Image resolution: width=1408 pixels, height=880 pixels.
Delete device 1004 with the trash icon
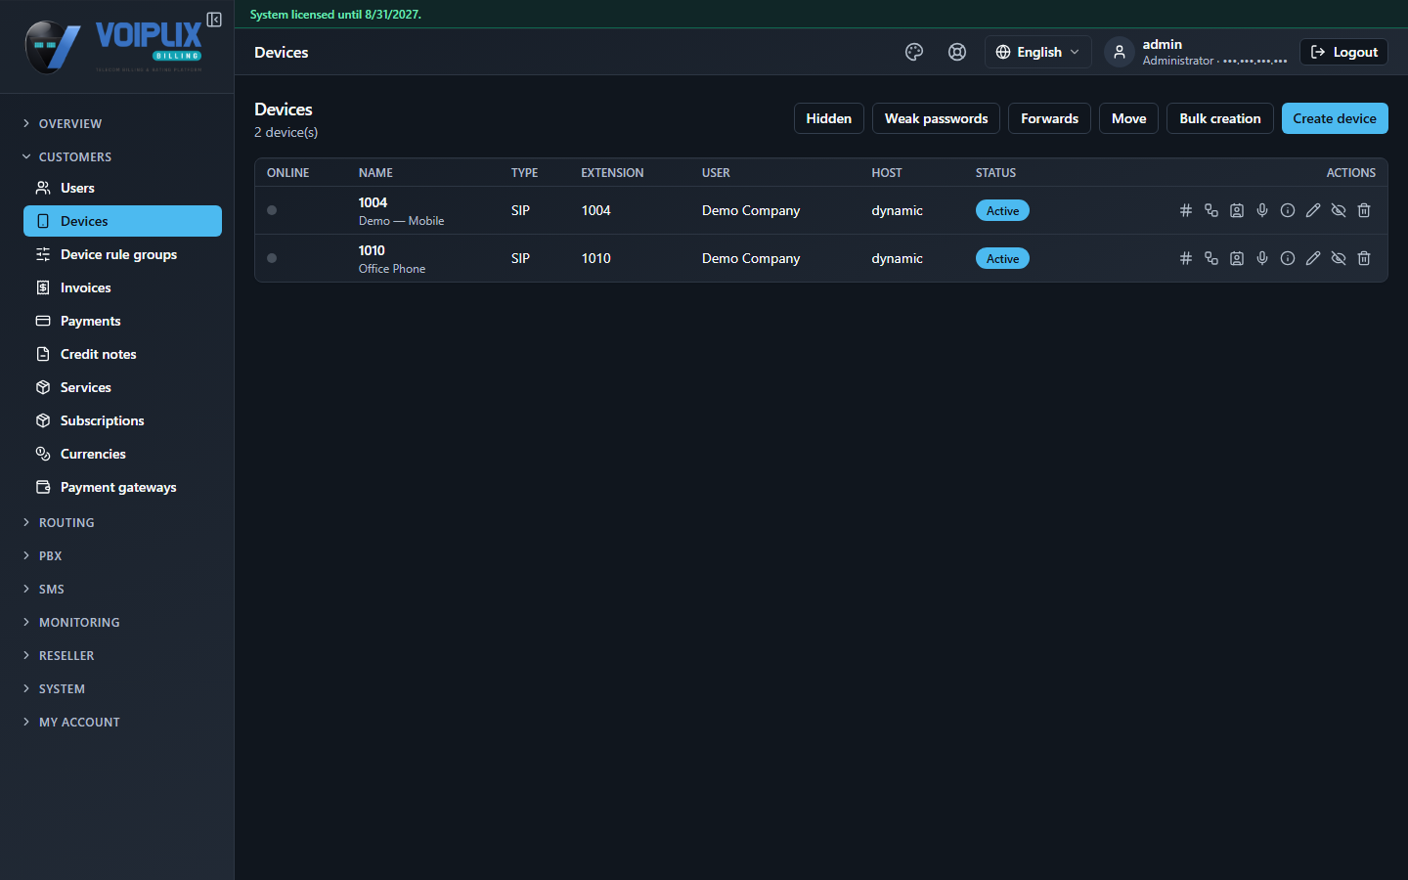click(x=1364, y=210)
